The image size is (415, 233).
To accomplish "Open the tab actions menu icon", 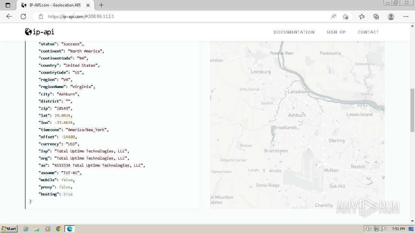I will 8,5.
